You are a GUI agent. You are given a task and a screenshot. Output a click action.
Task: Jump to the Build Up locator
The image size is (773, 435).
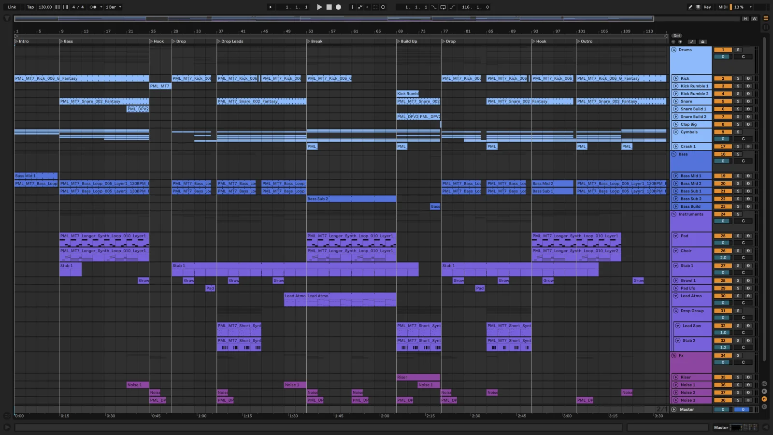[406, 42]
